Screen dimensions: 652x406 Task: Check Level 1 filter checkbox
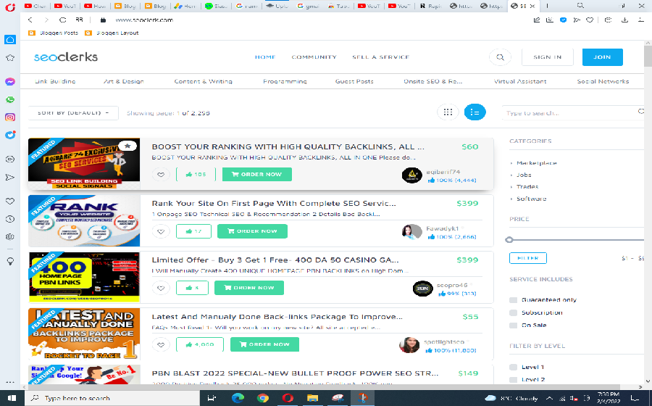[x=513, y=367]
